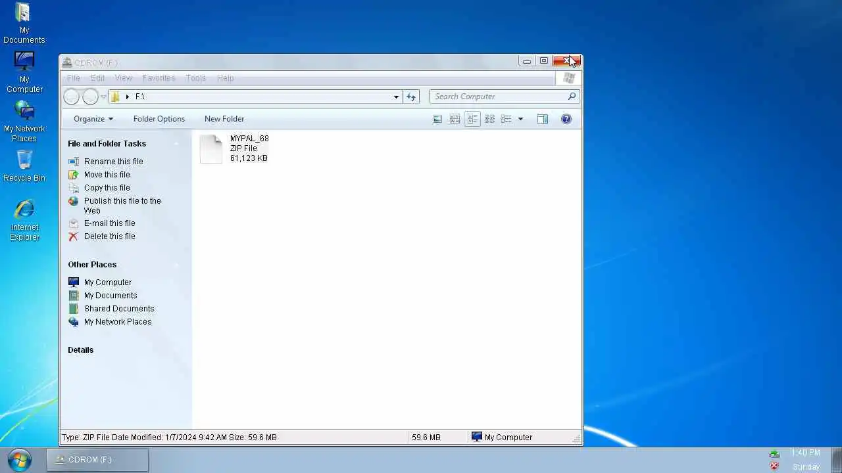This screenshot has width=842, height=473.
Task: Click the CDROM (F:) taskbar button
Action: 97,460
